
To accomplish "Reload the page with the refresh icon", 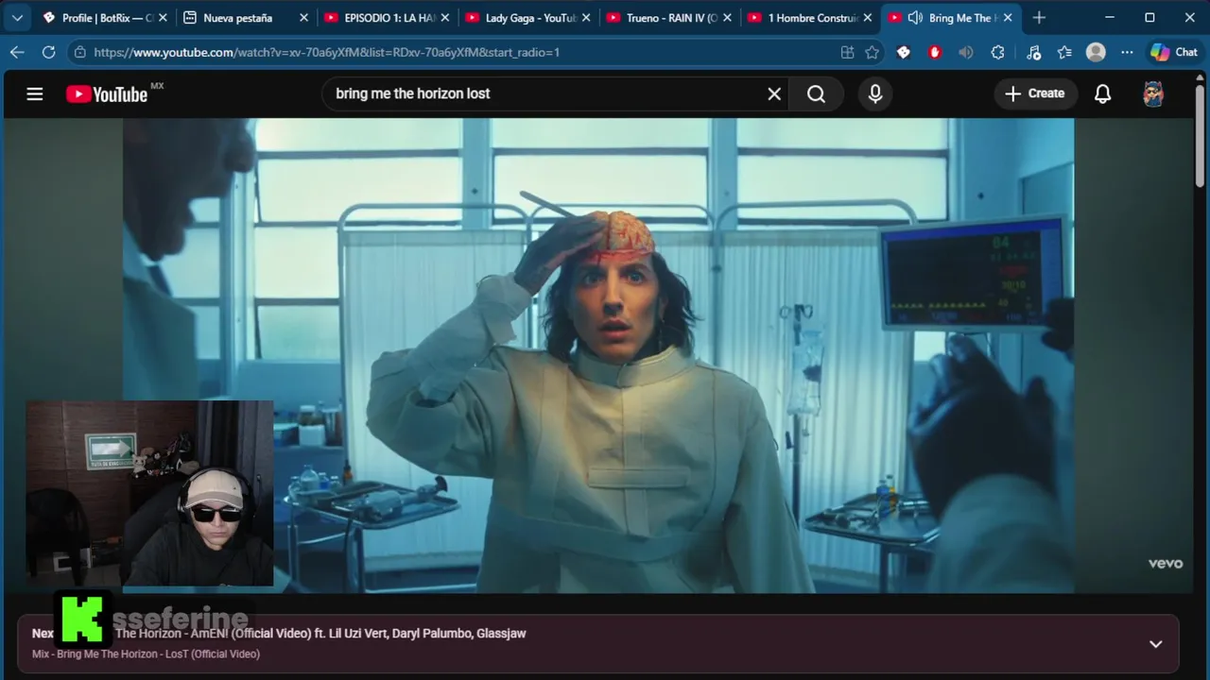I will tap(49, 52).
